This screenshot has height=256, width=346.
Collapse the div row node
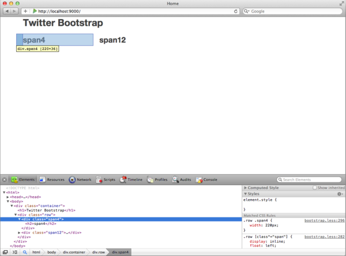tap(16, 215)
